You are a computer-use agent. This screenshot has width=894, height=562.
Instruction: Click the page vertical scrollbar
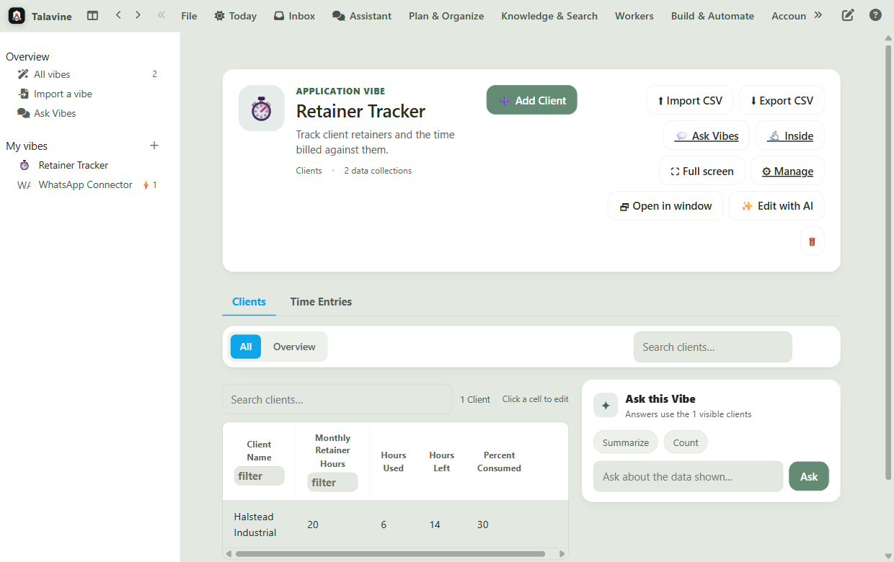888,262
